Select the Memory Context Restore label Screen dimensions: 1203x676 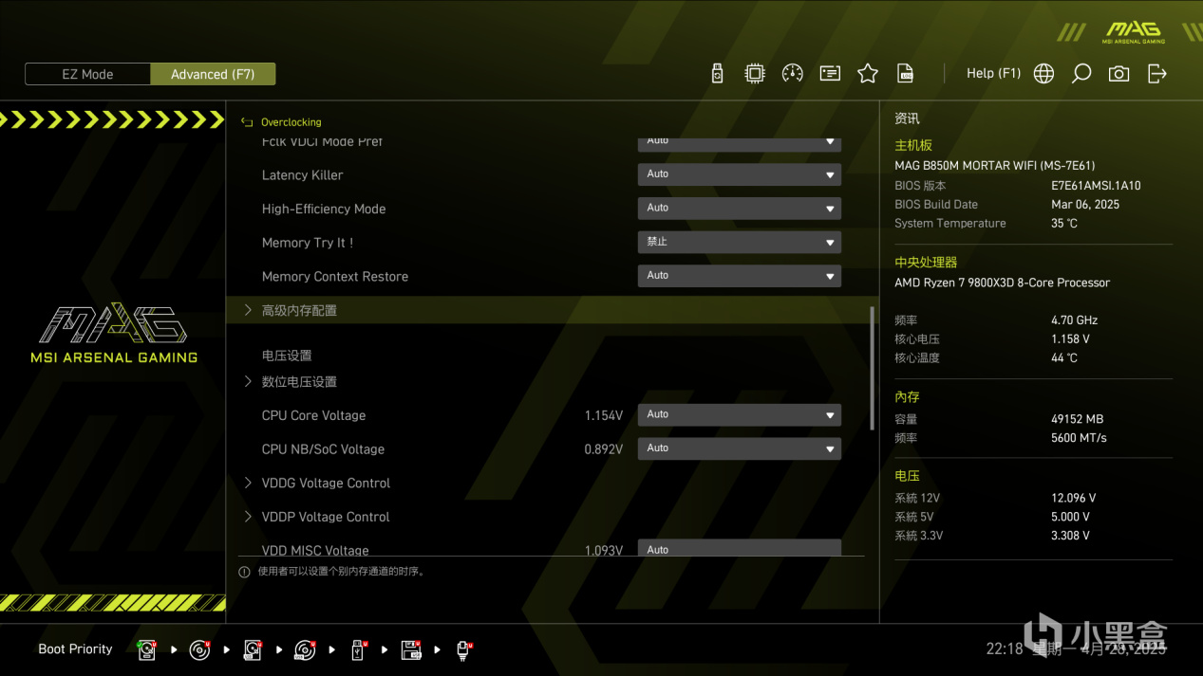pyautogui.click(x=335, y=277)
